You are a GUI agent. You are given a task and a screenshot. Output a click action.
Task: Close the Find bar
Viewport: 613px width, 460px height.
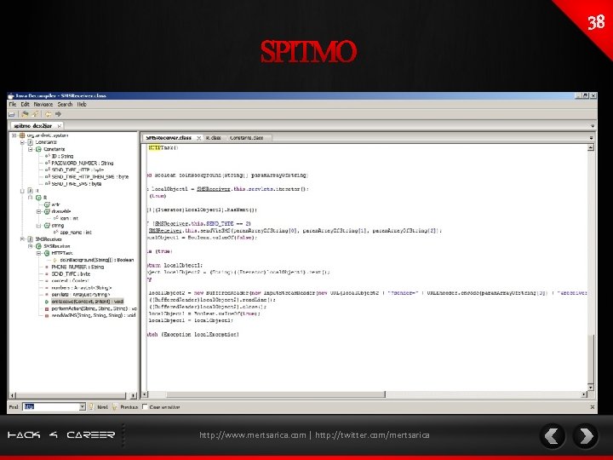point(593,407)
